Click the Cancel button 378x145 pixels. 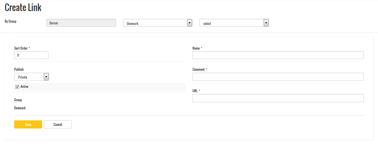[58, 124]
